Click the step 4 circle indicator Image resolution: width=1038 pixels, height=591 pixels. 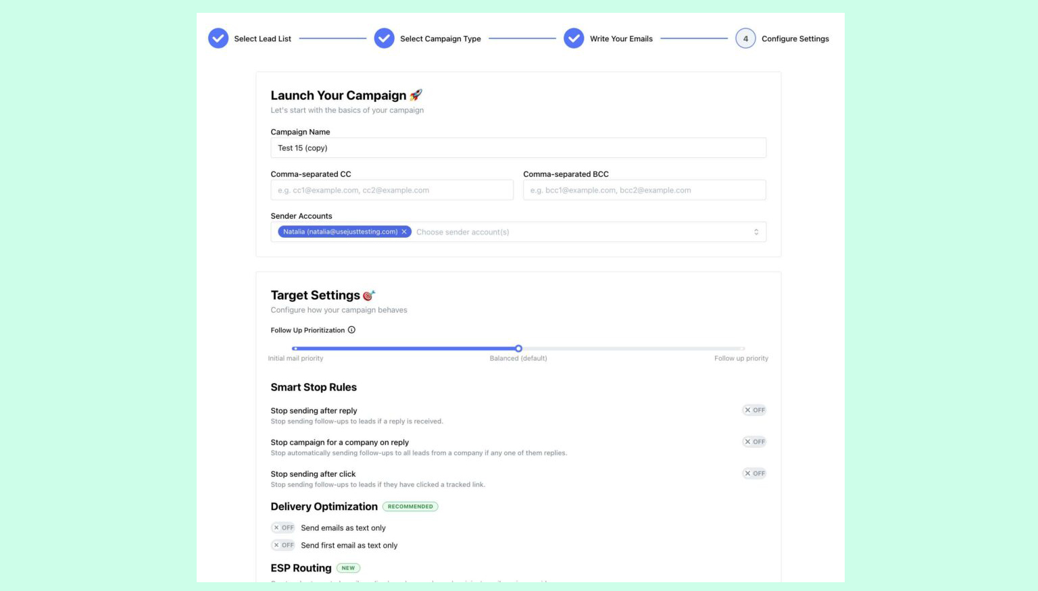pos(745,38)
